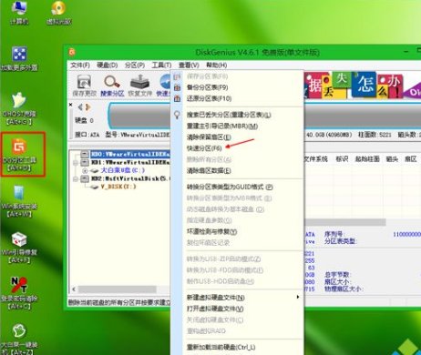Click the previous disk left arrow
Image resolution: width=421 pixels, height=355 pixels.
click(80, 107)
